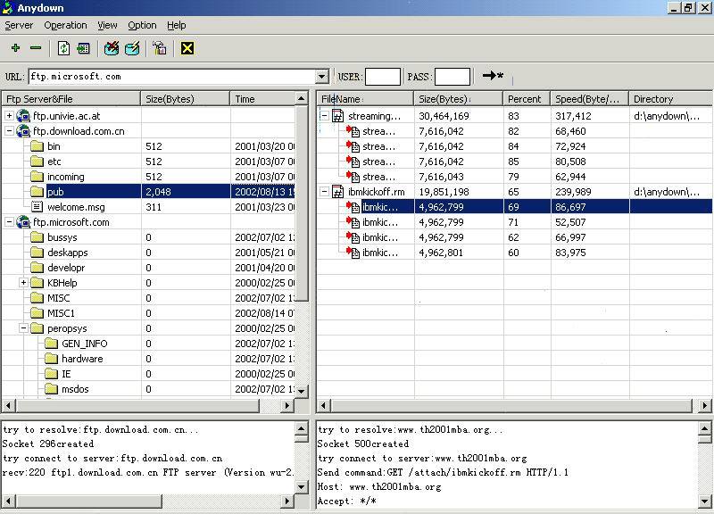The width and height of the screenshot is (714, 514).
Task: Focus the USER input field
Action: click(x=383, y=77)
